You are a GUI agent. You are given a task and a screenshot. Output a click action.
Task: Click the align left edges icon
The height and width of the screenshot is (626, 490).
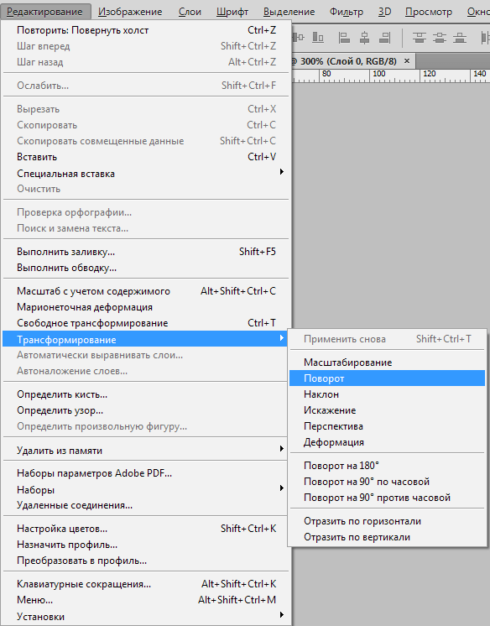[344, 38]
